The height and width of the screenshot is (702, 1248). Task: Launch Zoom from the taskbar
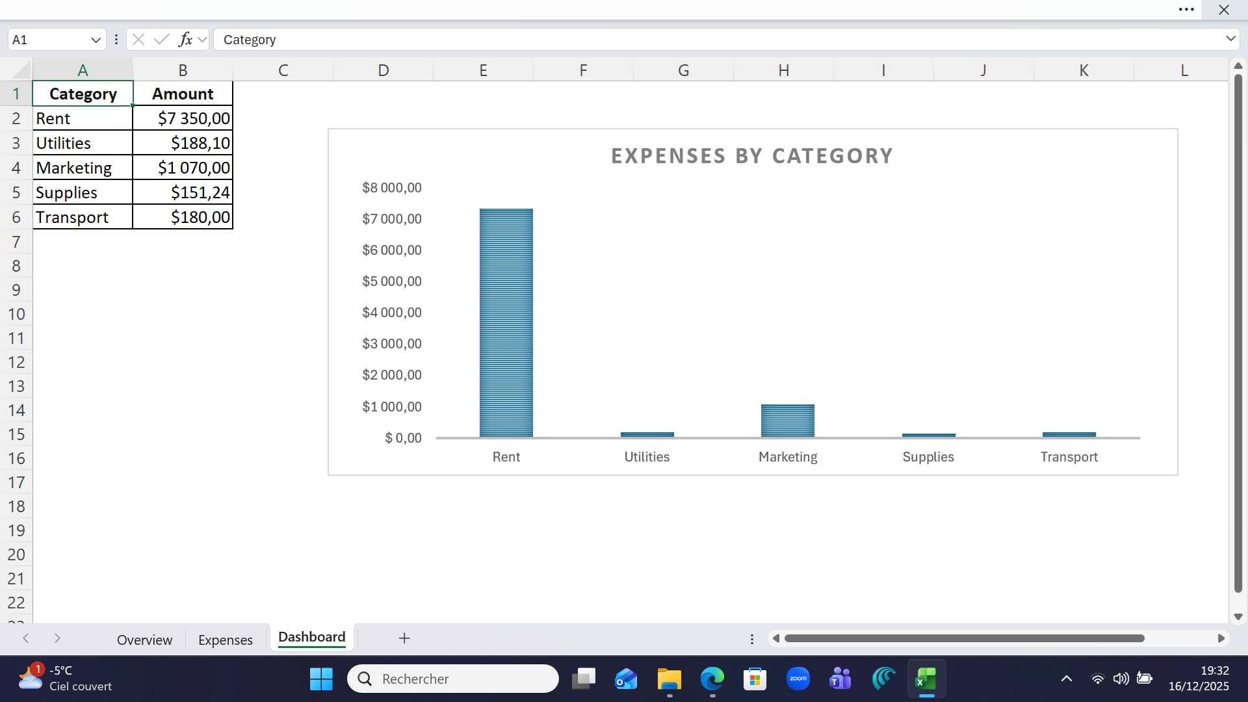point(798,679)
